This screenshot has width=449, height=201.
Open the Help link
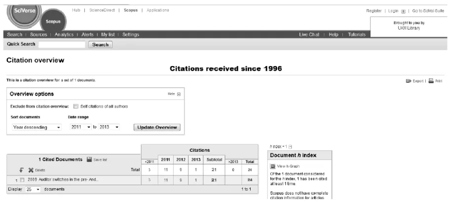334,34
